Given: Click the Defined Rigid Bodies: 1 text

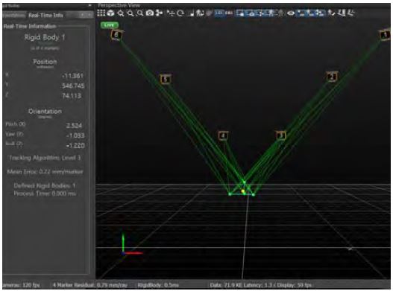Looking at the screenshot, I should (45, 185).
